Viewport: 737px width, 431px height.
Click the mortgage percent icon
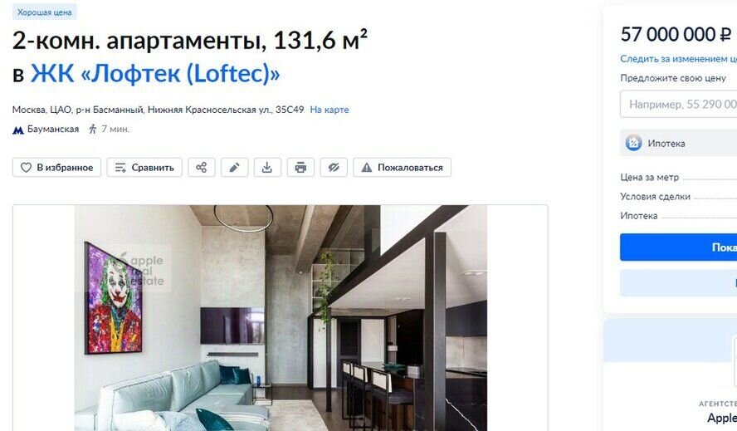[633, 143]
